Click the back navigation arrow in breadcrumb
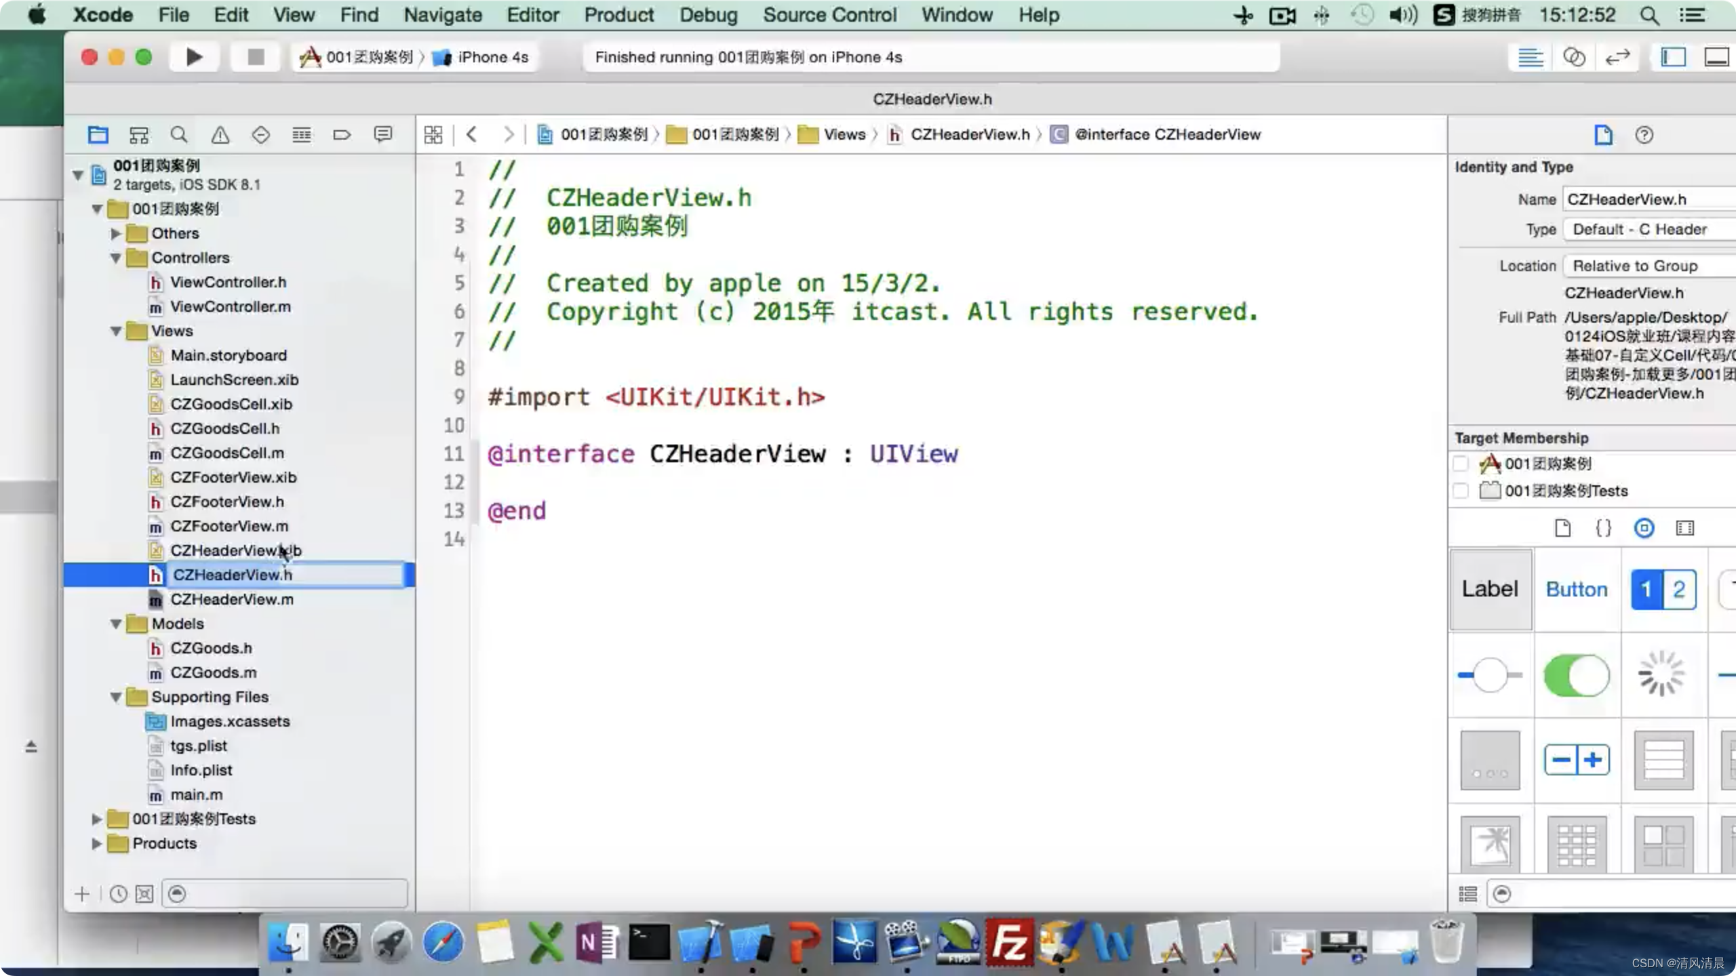 (x=472, y=134)
